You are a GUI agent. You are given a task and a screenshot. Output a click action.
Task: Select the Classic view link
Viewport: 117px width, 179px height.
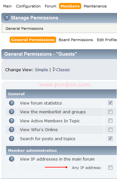click(63, 70)
